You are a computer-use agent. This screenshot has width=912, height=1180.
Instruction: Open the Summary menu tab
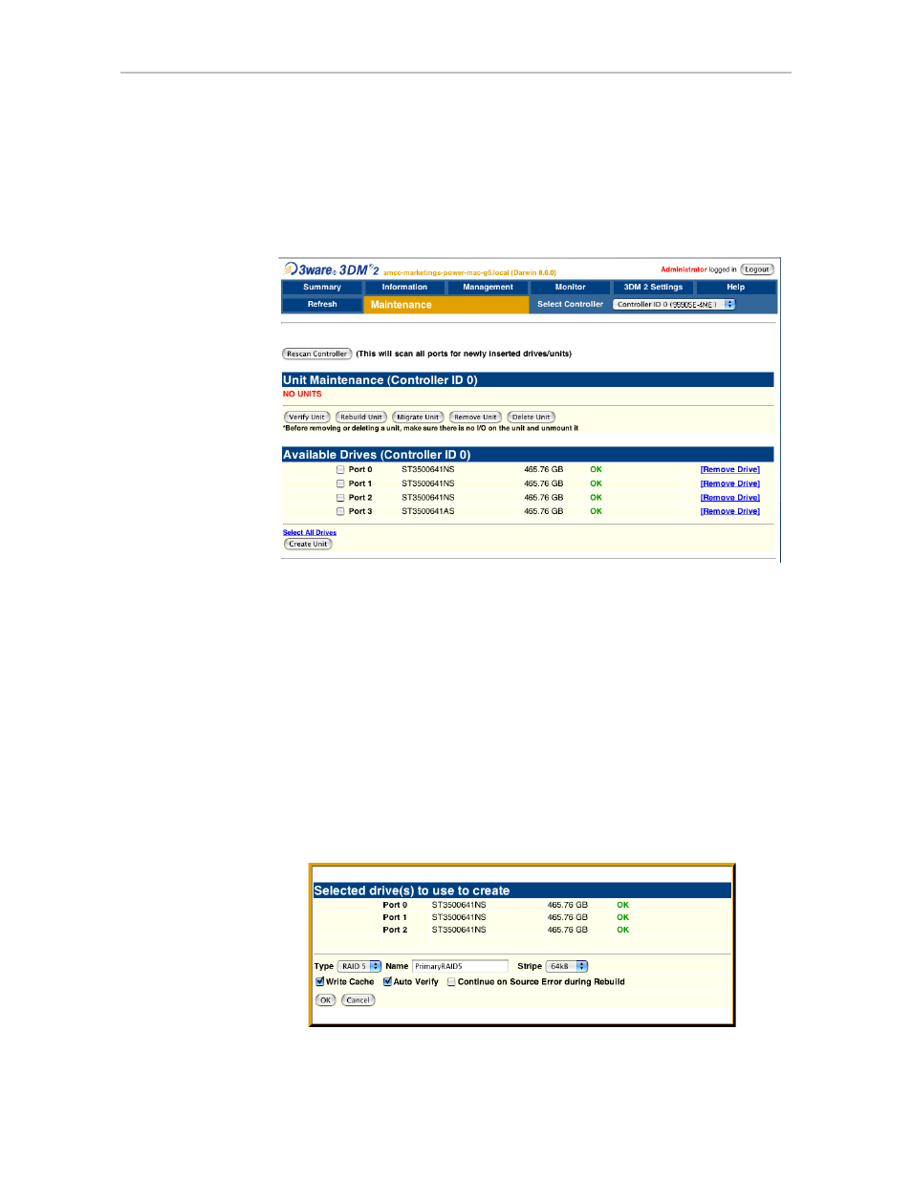pyautogui.click(x=322, y=287)
